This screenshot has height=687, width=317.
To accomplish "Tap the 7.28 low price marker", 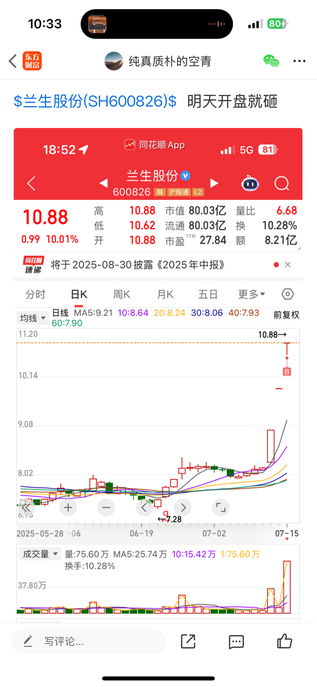I will pyautogui.click(x=170, y=519).
